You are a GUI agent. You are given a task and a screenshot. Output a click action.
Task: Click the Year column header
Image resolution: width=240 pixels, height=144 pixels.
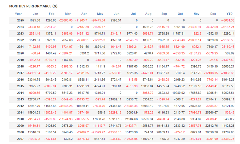pyautogui.click(x=18, y=14)
